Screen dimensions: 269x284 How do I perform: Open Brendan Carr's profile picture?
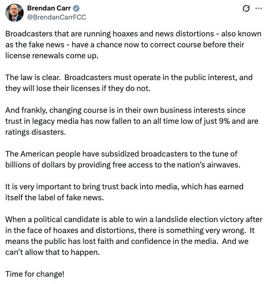pyautogui.click(x=15, y=13)
